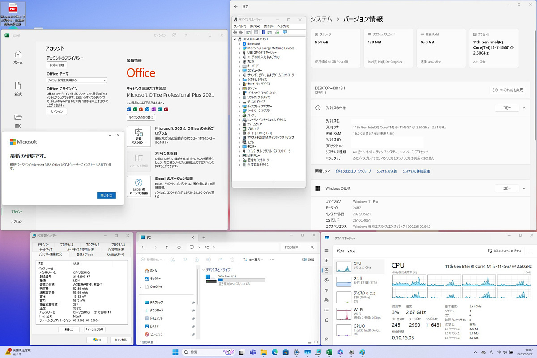Screen dimensions: 537x358
Task: Select the Windows (C:) drive
Action: (x=235, y=280)
